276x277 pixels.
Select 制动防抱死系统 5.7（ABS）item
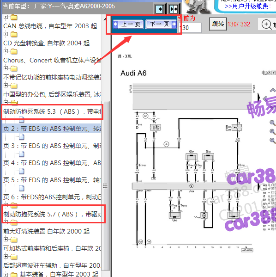(x=52, y=214)
